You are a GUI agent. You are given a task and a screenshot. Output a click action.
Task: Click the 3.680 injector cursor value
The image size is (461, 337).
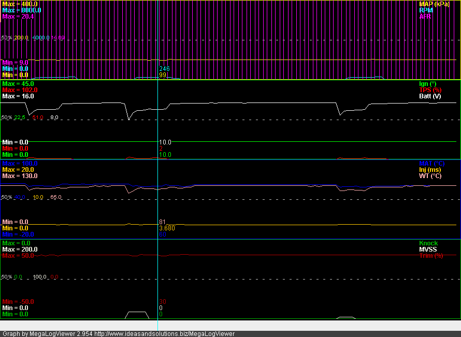(167, 228)
